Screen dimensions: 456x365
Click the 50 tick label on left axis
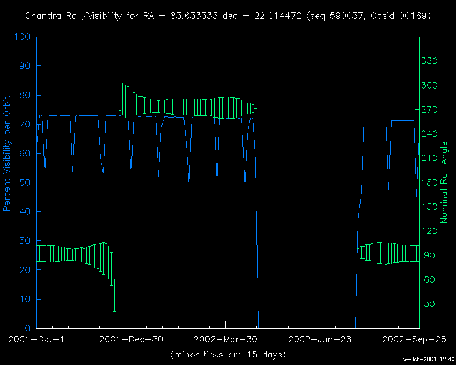26,182
